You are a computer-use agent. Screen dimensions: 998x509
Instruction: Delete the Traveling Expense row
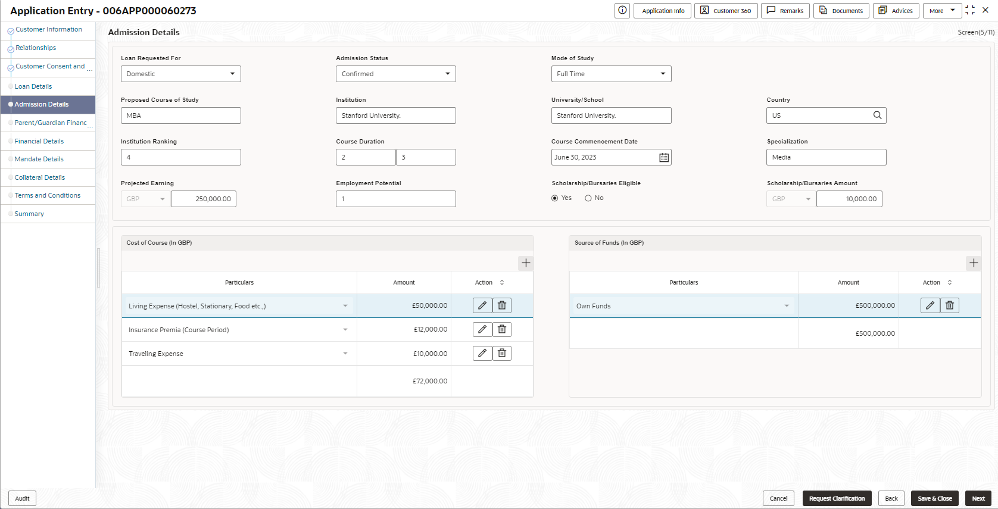coord(502,353)
